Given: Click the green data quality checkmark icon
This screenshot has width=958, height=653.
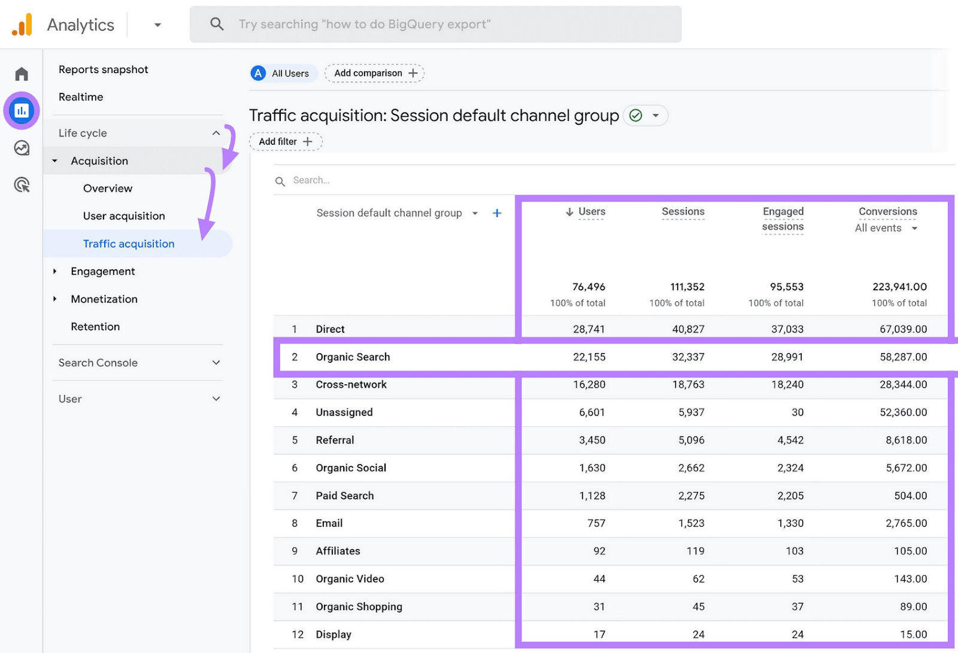Looking at the screenshot, I should coord(636,116).
